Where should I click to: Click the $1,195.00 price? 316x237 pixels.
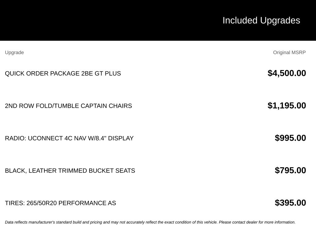tap(287, 106)
